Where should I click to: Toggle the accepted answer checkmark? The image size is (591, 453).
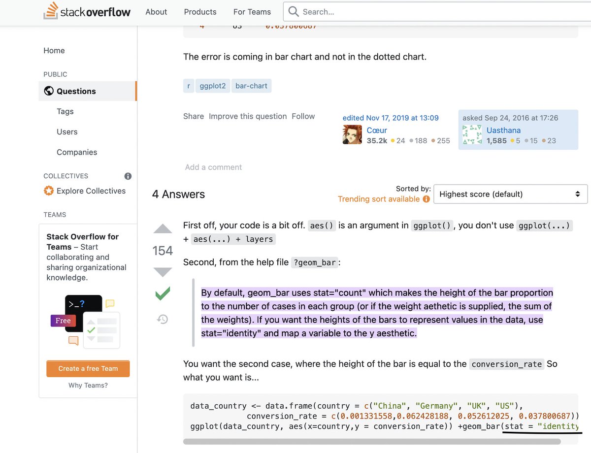[x=163, y=294]
